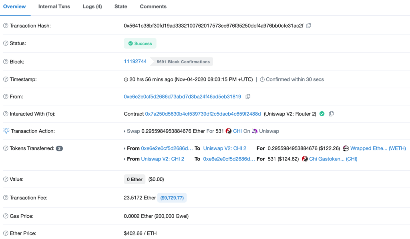
Task: Open block 11192744
Action: tap(135, 61)
